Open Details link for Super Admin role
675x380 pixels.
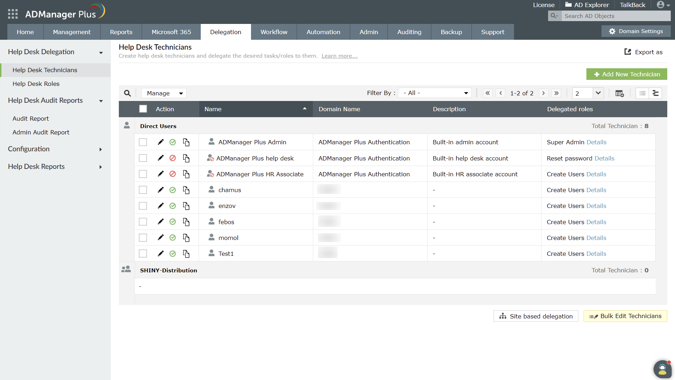[x=596, y=142]
